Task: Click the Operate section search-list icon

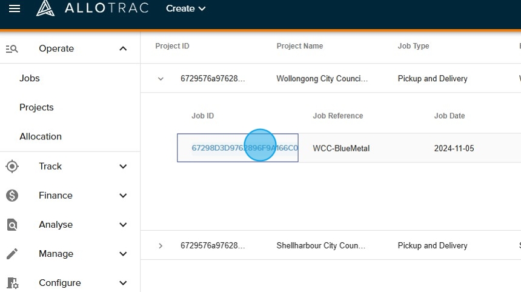Action: tap(12, 49)
